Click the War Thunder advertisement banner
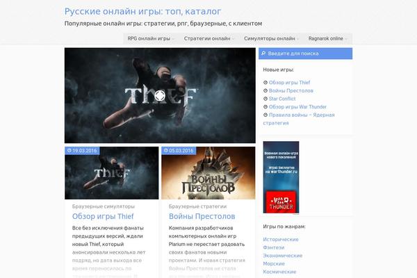417x278 pixels. pos(281,177)
